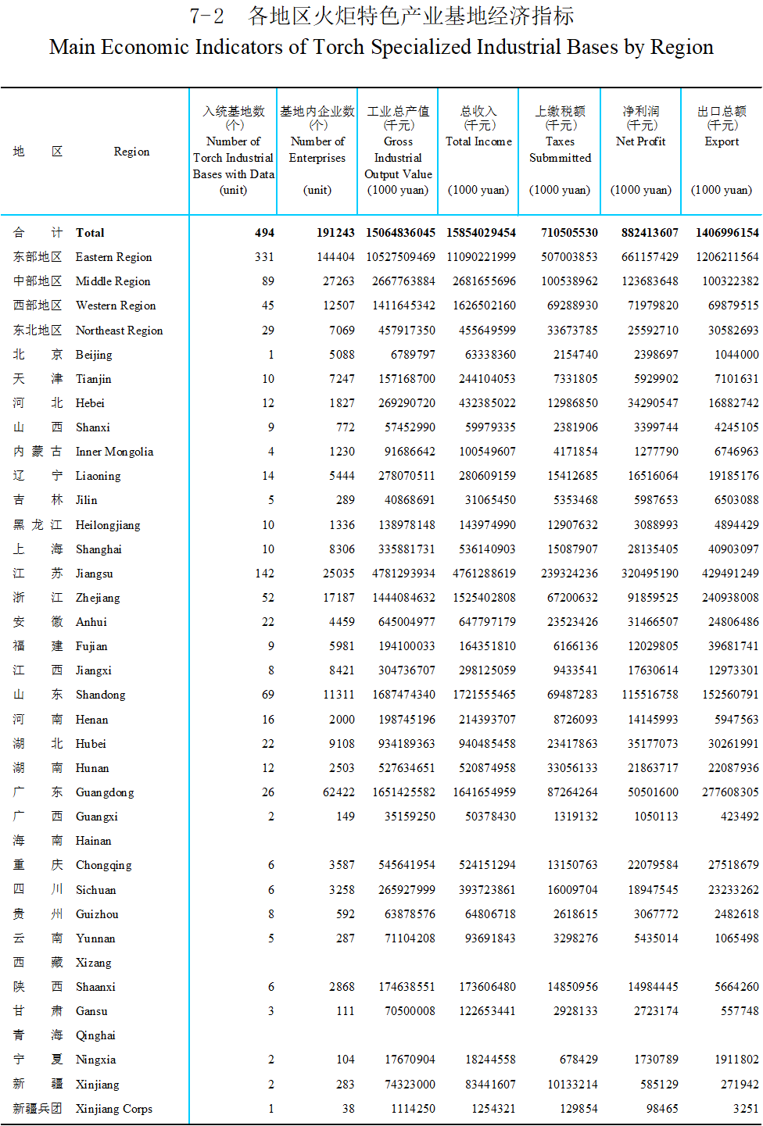Screen dimensions: 763x1126
Task: Select Jiangsu's base count cell 142
Action: pyautogui.click(x=264, y=574)
